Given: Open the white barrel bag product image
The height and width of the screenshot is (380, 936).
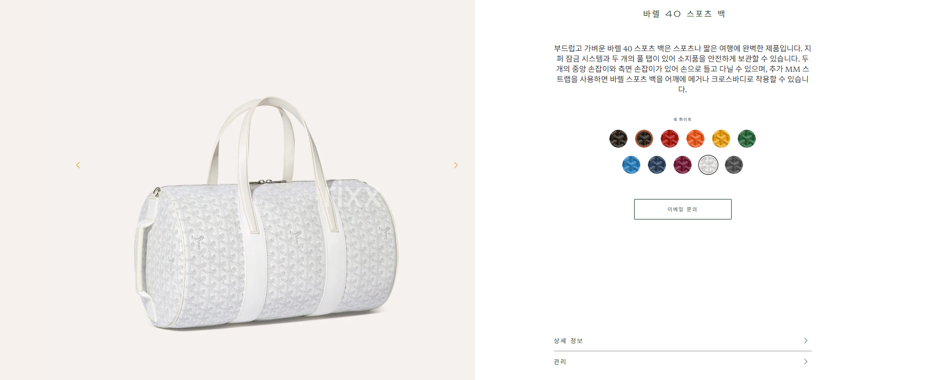Looking at the screenshot, I should [266, 213].
